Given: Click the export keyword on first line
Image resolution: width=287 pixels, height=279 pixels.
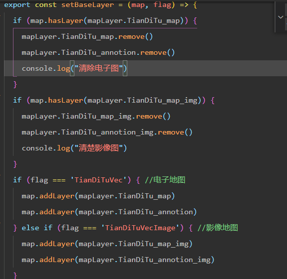Looking at the screenshot, I should point(17,5).
